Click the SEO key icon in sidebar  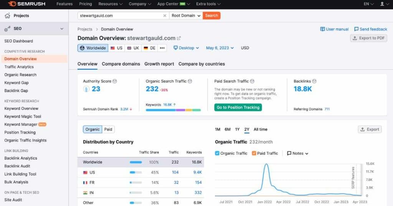point(7,28)
